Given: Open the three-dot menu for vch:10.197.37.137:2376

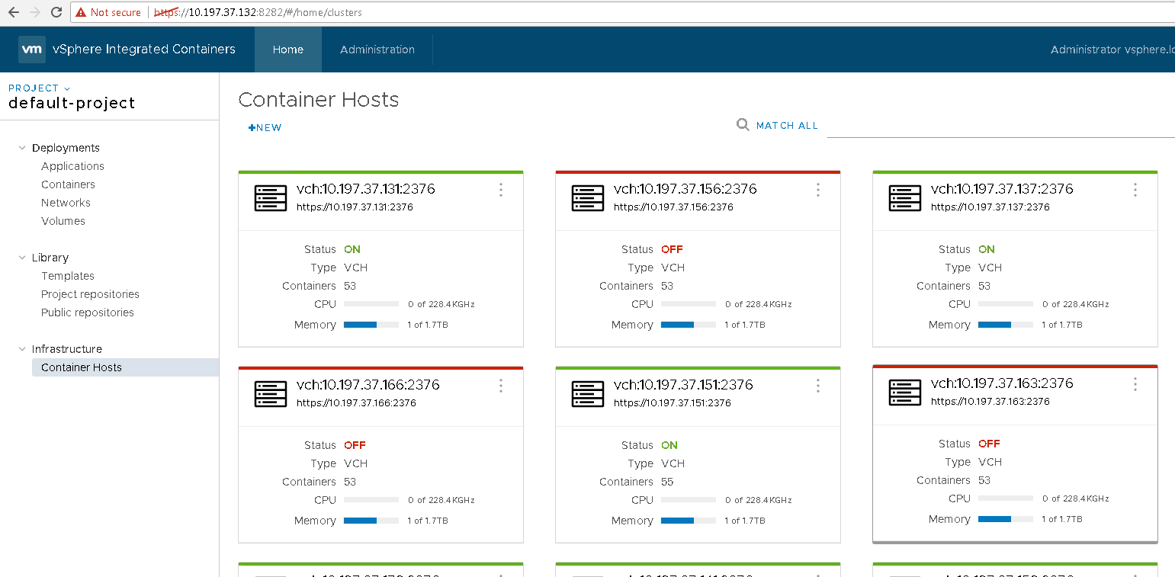Looking at the screenshot, I should (x=1135, y=190).
